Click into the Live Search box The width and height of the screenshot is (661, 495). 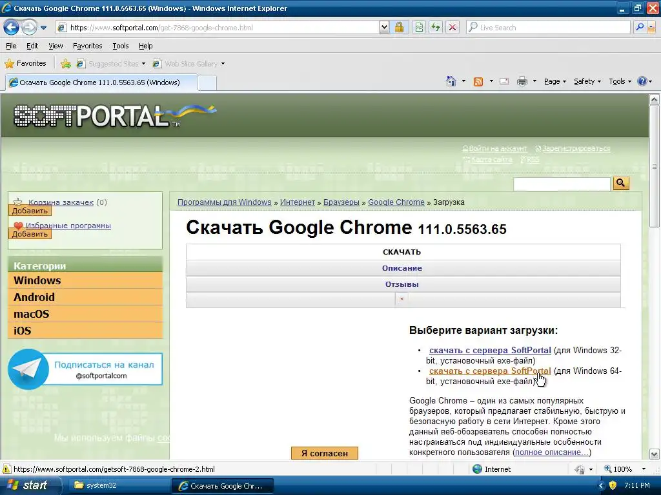(548, 28)
